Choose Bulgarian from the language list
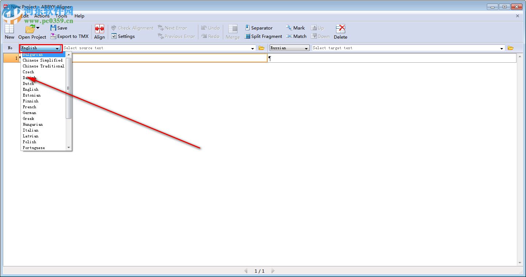 [x=43, y=54]
